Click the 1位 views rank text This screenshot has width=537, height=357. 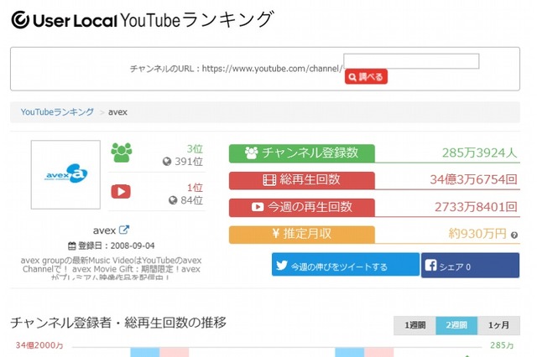pyautogui.click(x=195, y=188)
